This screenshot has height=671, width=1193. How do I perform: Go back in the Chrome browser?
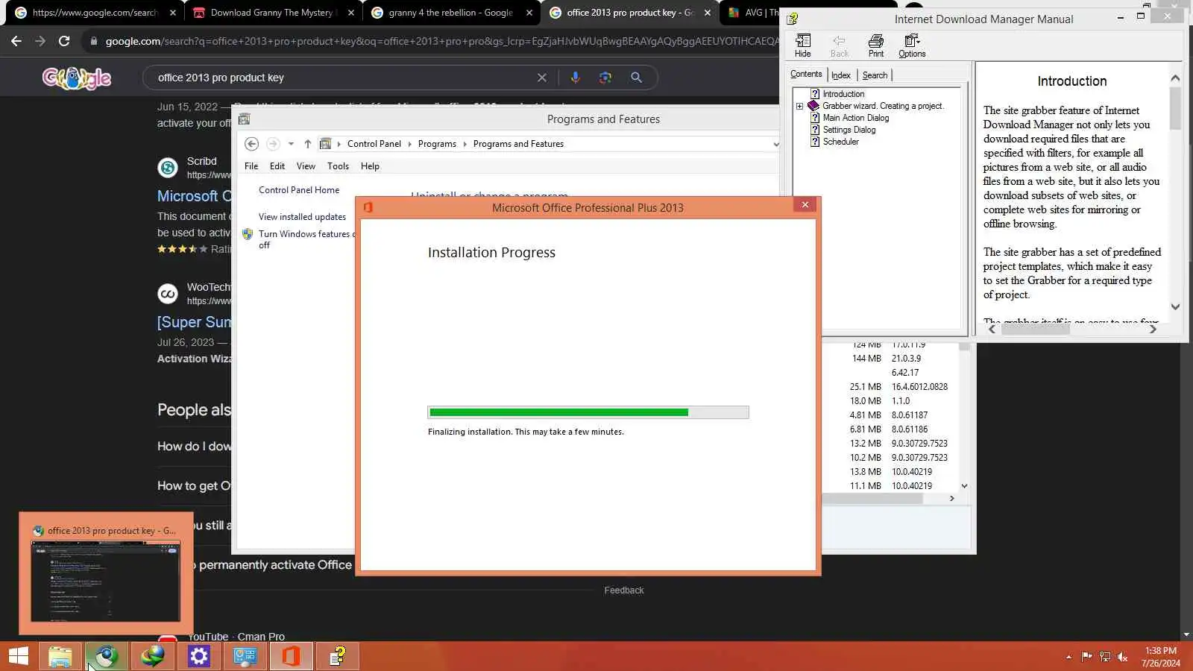click(16, 41)
